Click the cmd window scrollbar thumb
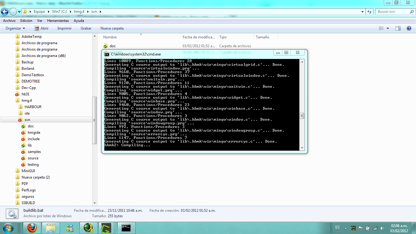This screenshot has height=234, width=416. [302, 116]
